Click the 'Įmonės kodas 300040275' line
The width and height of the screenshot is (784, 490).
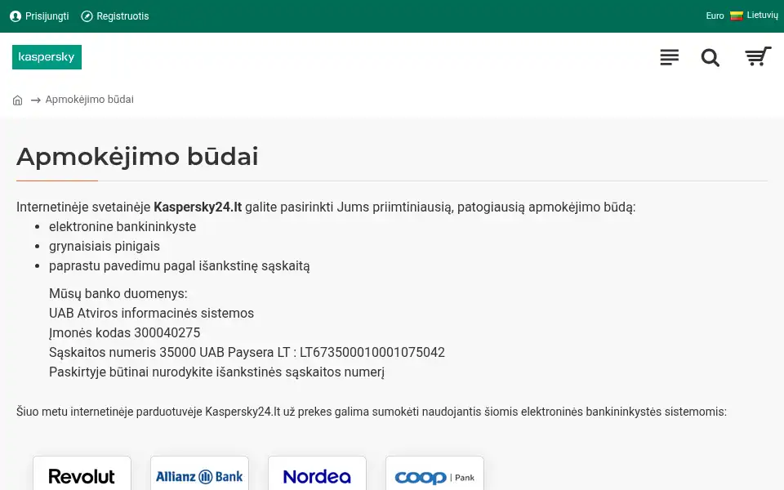[124, 332]
